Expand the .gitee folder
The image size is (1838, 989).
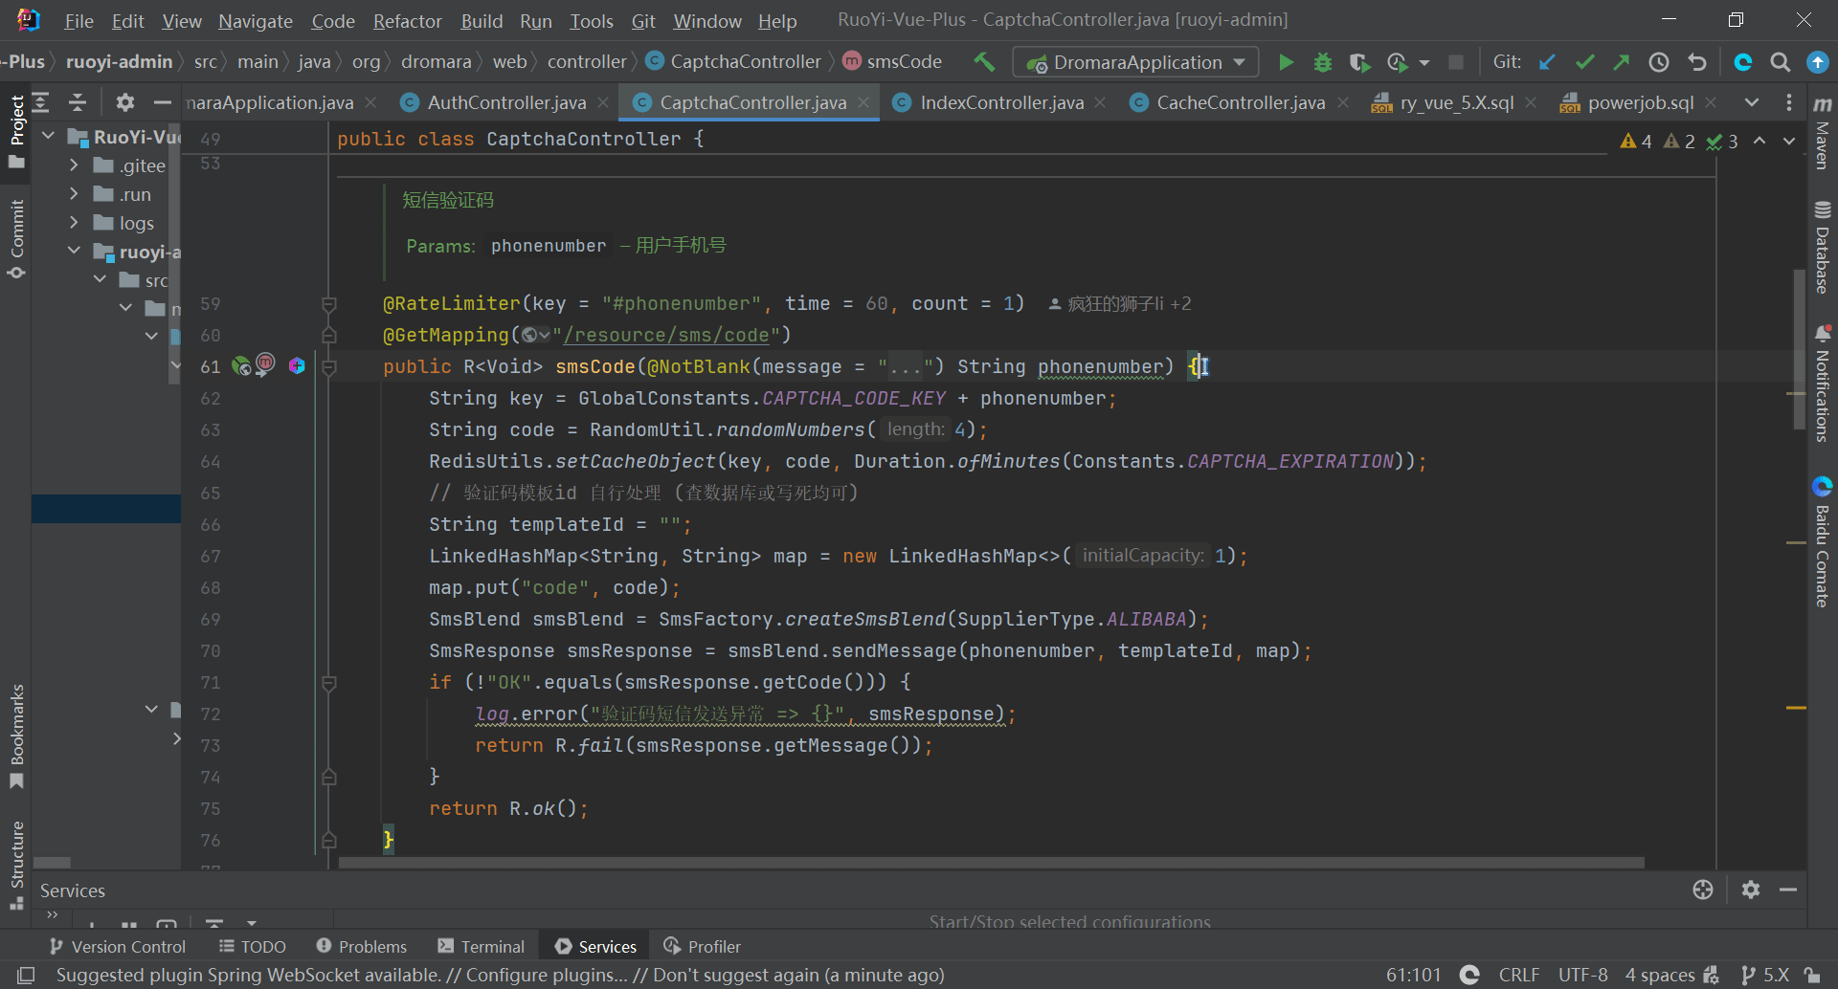point(74,165)
